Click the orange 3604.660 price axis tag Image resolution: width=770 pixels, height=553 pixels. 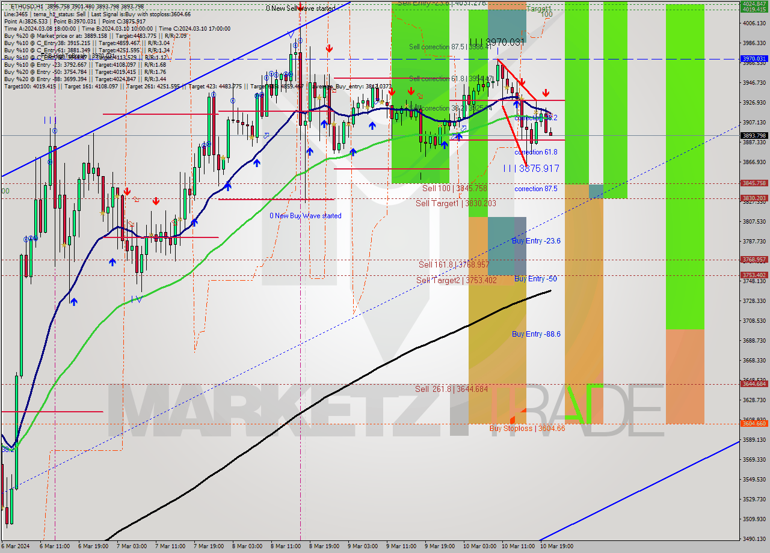point(754,423)
